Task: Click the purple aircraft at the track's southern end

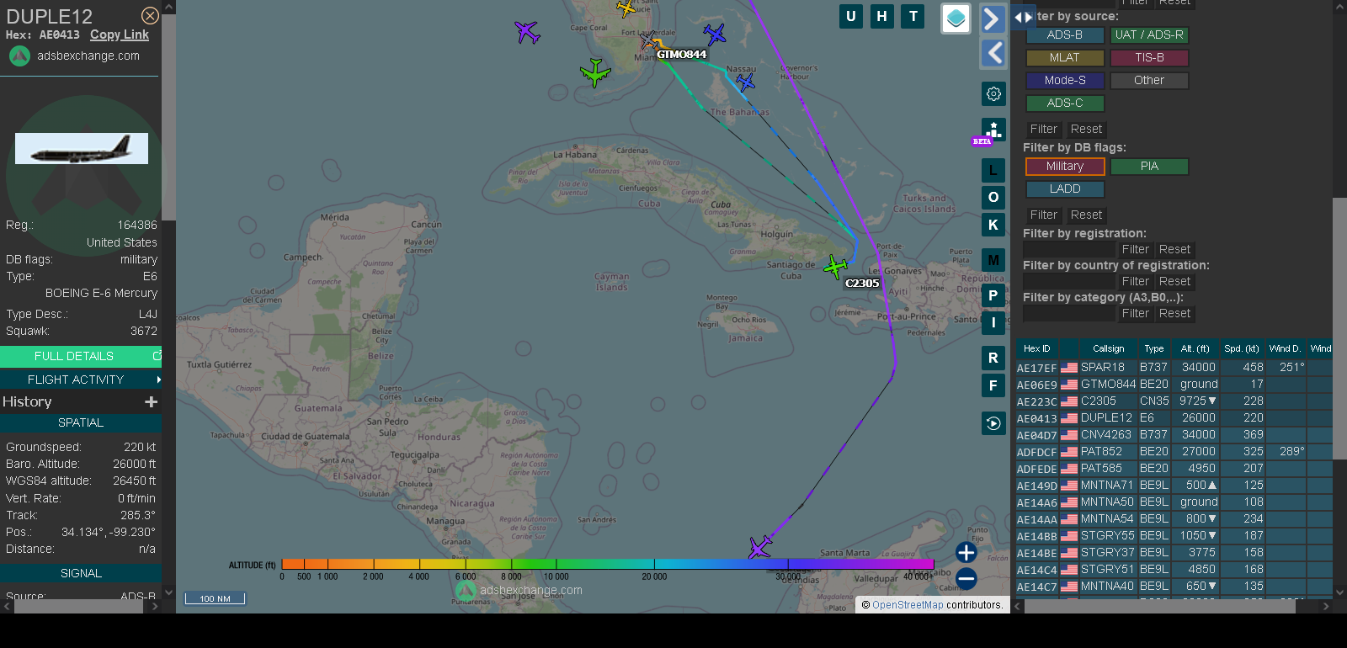Action: (760, 547)
